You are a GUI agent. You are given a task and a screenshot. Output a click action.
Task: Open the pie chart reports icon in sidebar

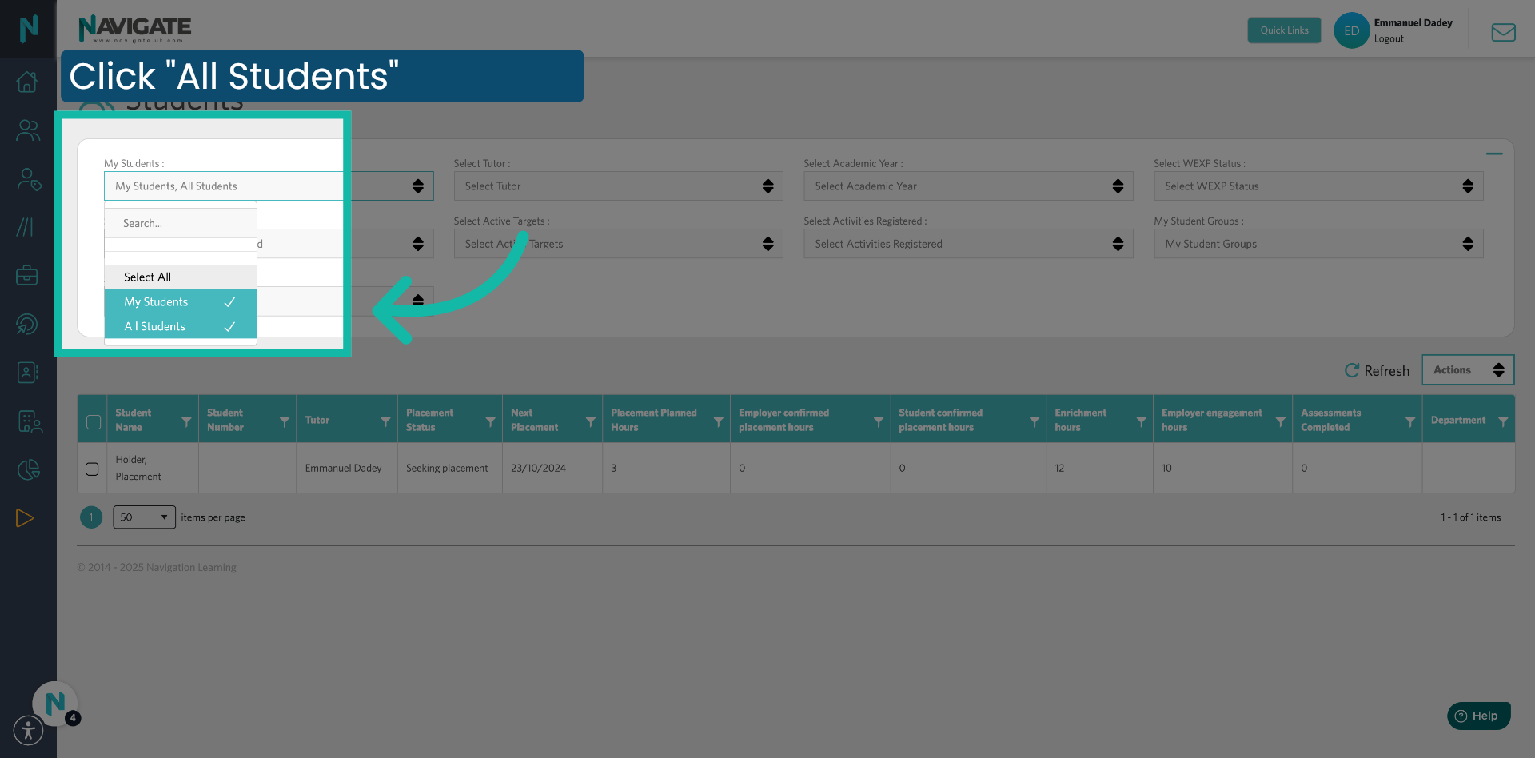pyautogui.click(x=27, y=470)
